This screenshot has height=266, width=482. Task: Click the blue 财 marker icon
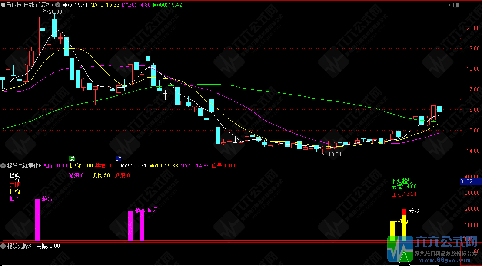(x=118, y=158)
